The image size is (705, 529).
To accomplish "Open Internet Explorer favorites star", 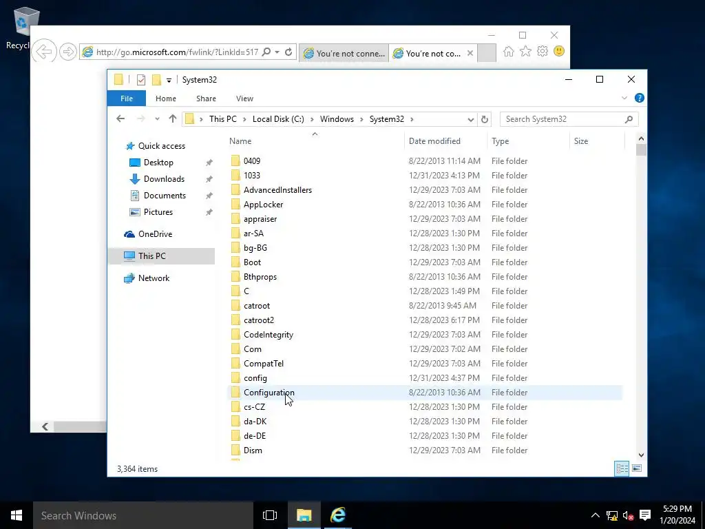I will [525, 51].
